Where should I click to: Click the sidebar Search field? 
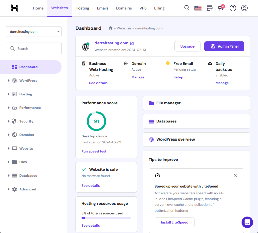(x=34, y=49)
